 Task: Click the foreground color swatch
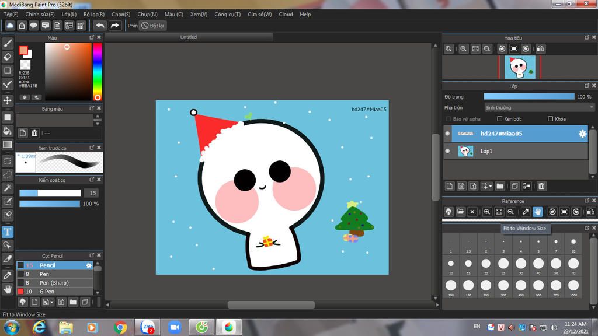tap(23, 50)
